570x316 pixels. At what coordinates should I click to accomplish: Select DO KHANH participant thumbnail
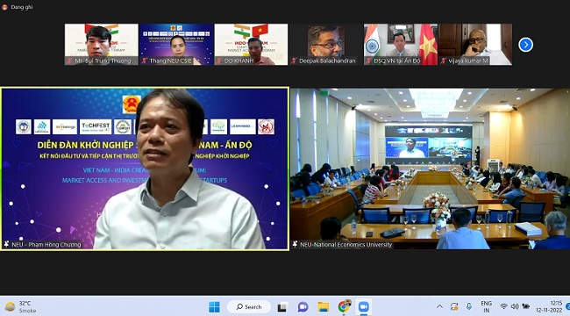[251, 45]
